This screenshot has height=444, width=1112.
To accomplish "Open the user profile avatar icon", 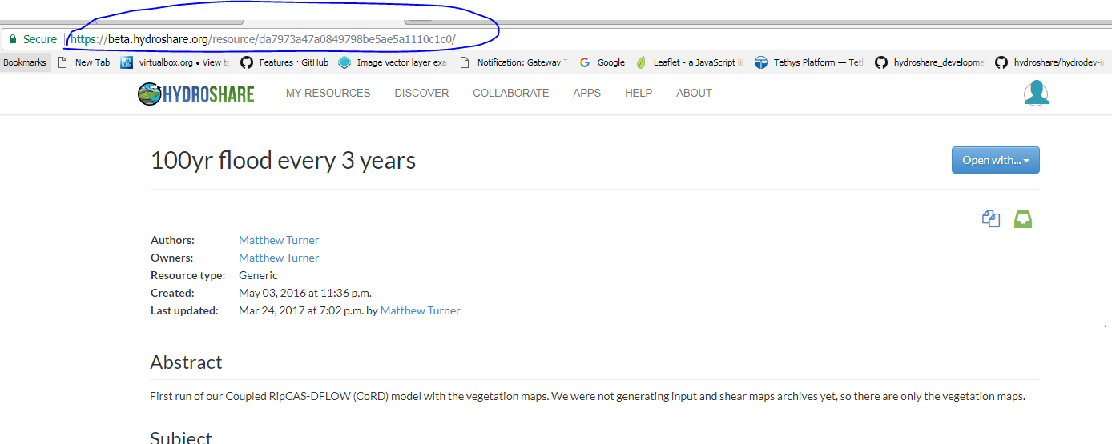I will (1036, 93).
